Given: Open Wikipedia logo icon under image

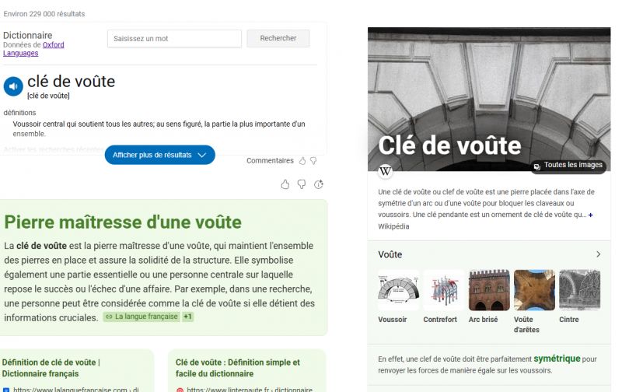Looking at the screenshot, I should pos(385,171).
